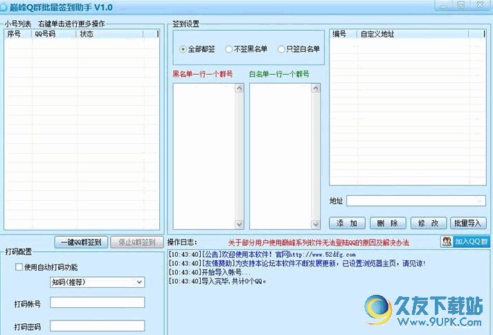Image resolution: width=493 pixels, height=335 pixels.
Task: Click the 序号 column header
Action: 18,34
